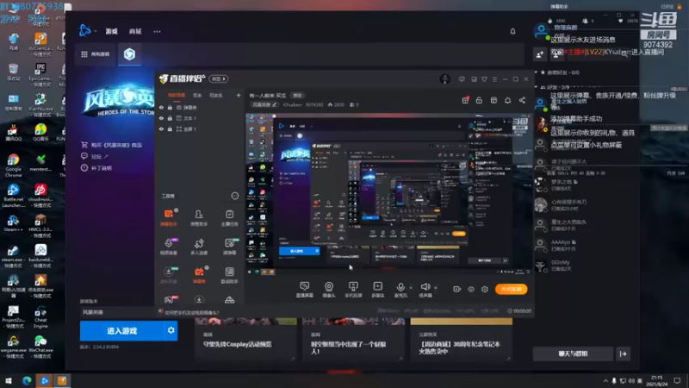The height and width of the screenshot is (388, 689).
Task: Click the gift box icon with red badge
Action: point(465,100)
